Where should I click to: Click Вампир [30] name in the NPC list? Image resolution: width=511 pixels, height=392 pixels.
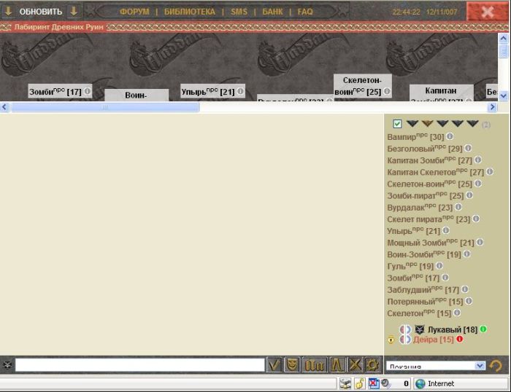pos(415,137)
